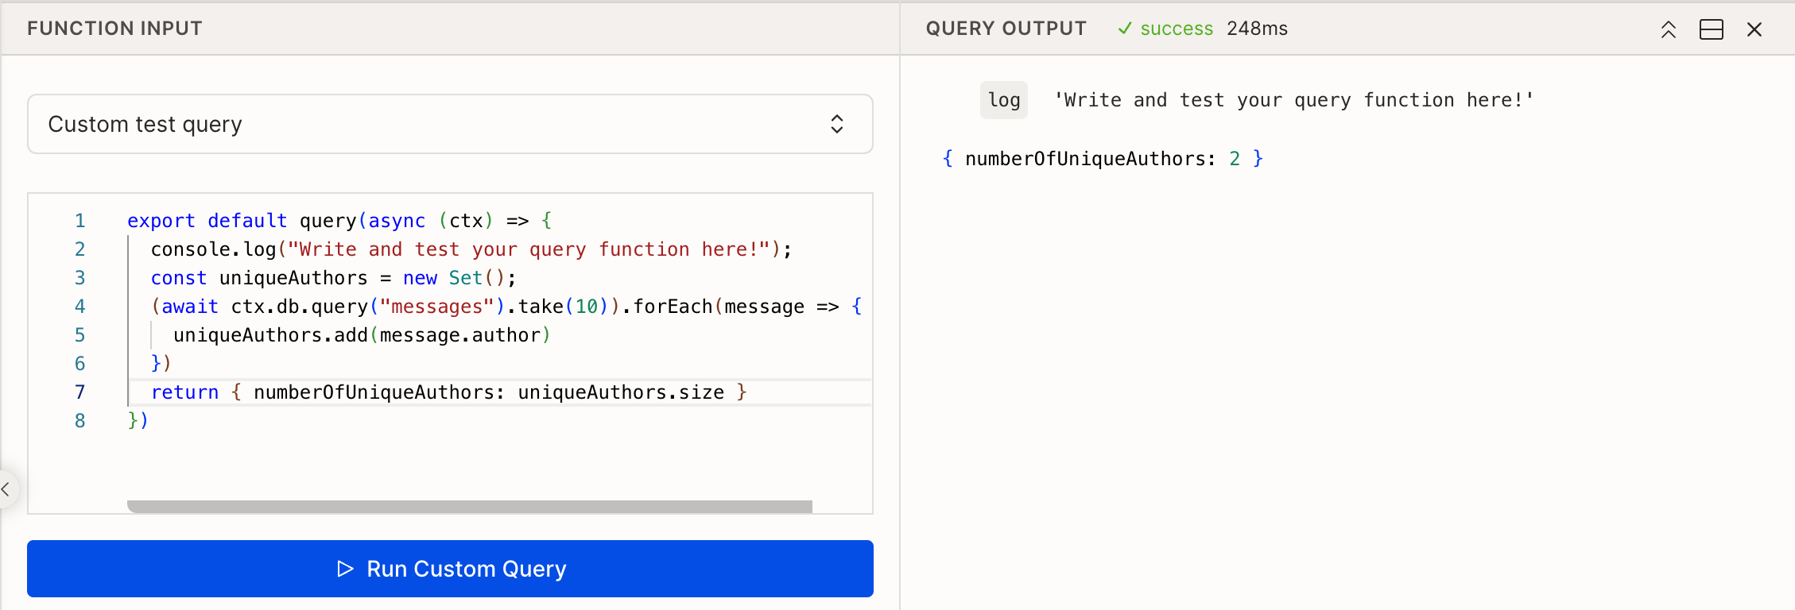Click line number 8 in the gutter
Viewport: 1795px width, 610px height.
pos(79,421)
